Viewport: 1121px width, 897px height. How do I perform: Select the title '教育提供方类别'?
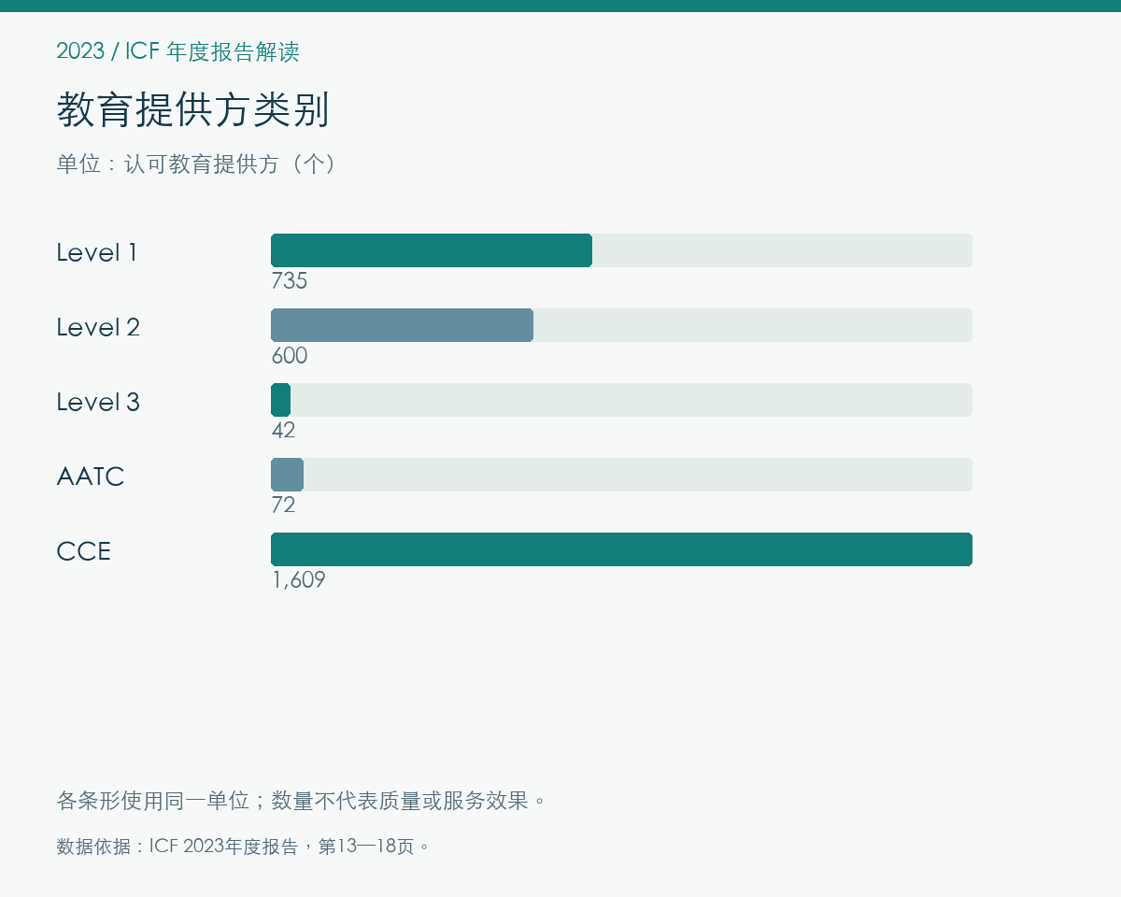[x=193, y=110]
